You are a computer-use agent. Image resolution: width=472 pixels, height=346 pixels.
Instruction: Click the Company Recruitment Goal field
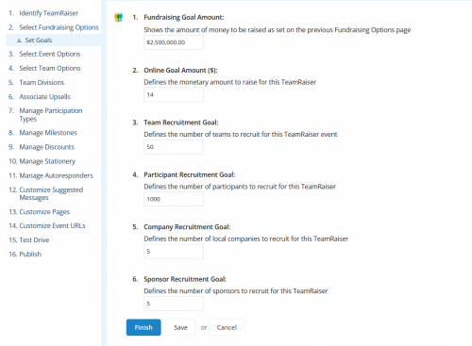tap(174, 252)
